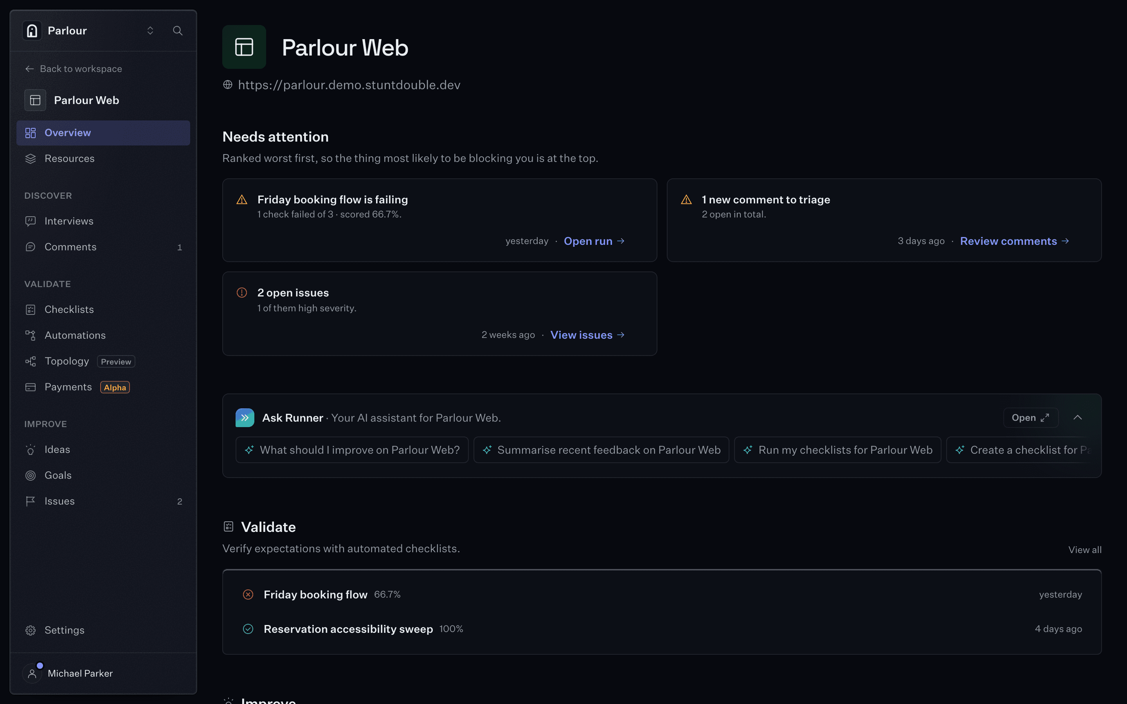
Task: Click the Overview grid icon
Action: [x=31, y=133]
